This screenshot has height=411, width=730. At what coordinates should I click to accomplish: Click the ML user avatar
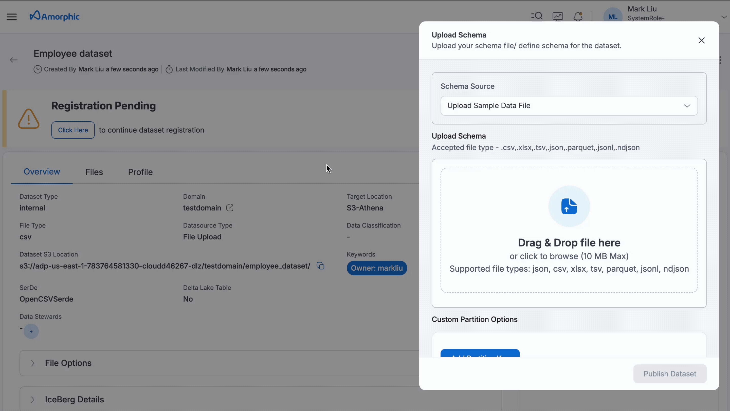click(x=613, y=15)
